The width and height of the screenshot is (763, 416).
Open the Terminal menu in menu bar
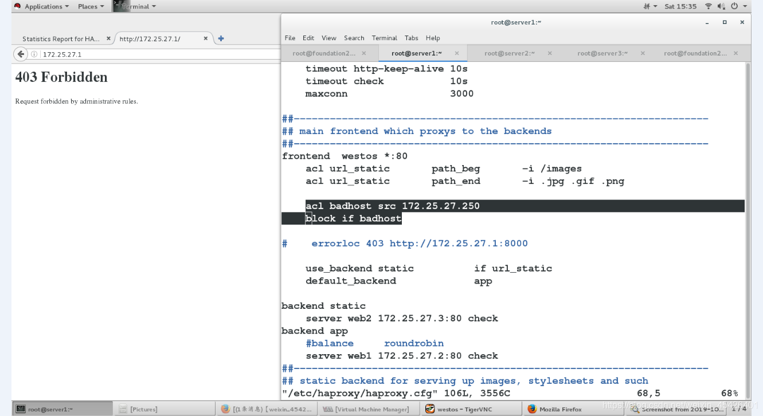tap(384, 38)
